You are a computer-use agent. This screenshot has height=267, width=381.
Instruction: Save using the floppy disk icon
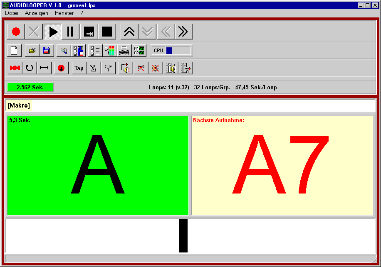tap(46, 51)
